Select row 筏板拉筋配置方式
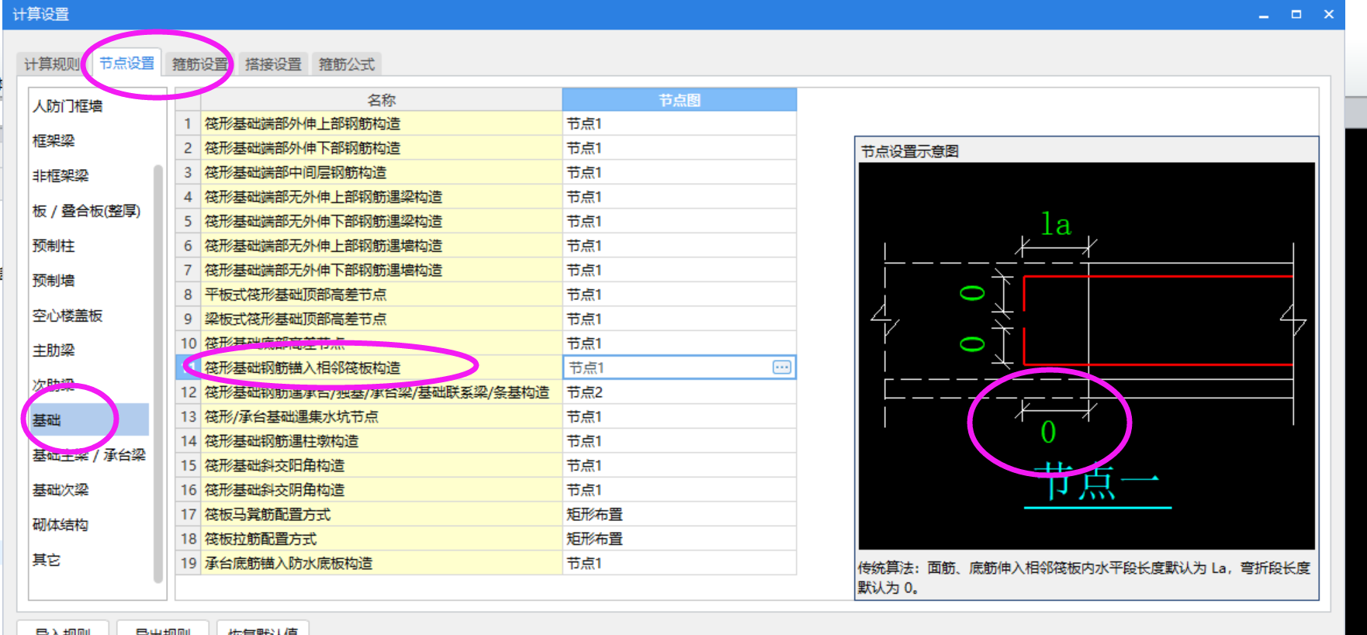 [381, 539]
